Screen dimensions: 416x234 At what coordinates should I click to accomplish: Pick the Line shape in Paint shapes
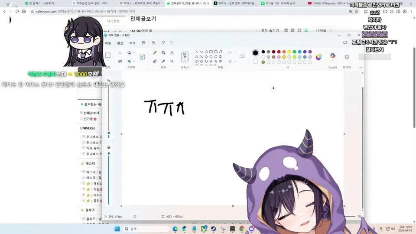(x=197, y=52)
